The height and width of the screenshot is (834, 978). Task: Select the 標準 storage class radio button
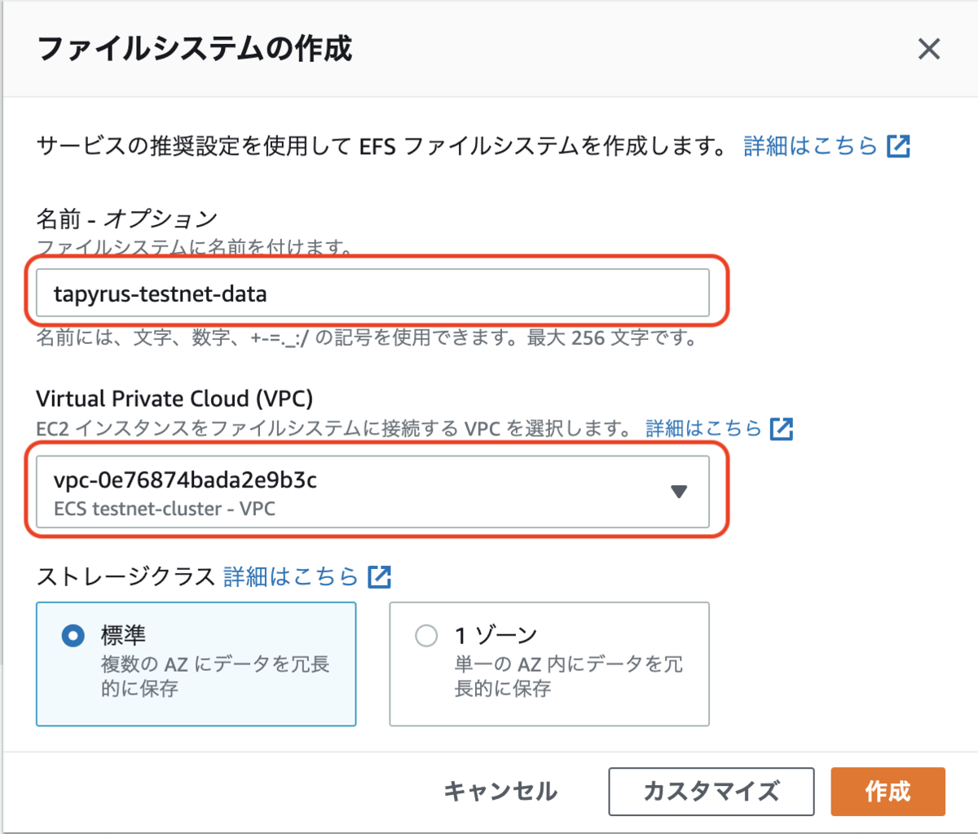click(x=73, y=636)
